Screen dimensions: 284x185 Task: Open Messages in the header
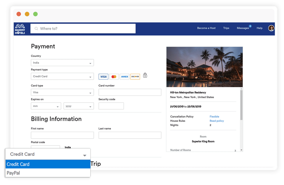243,28
